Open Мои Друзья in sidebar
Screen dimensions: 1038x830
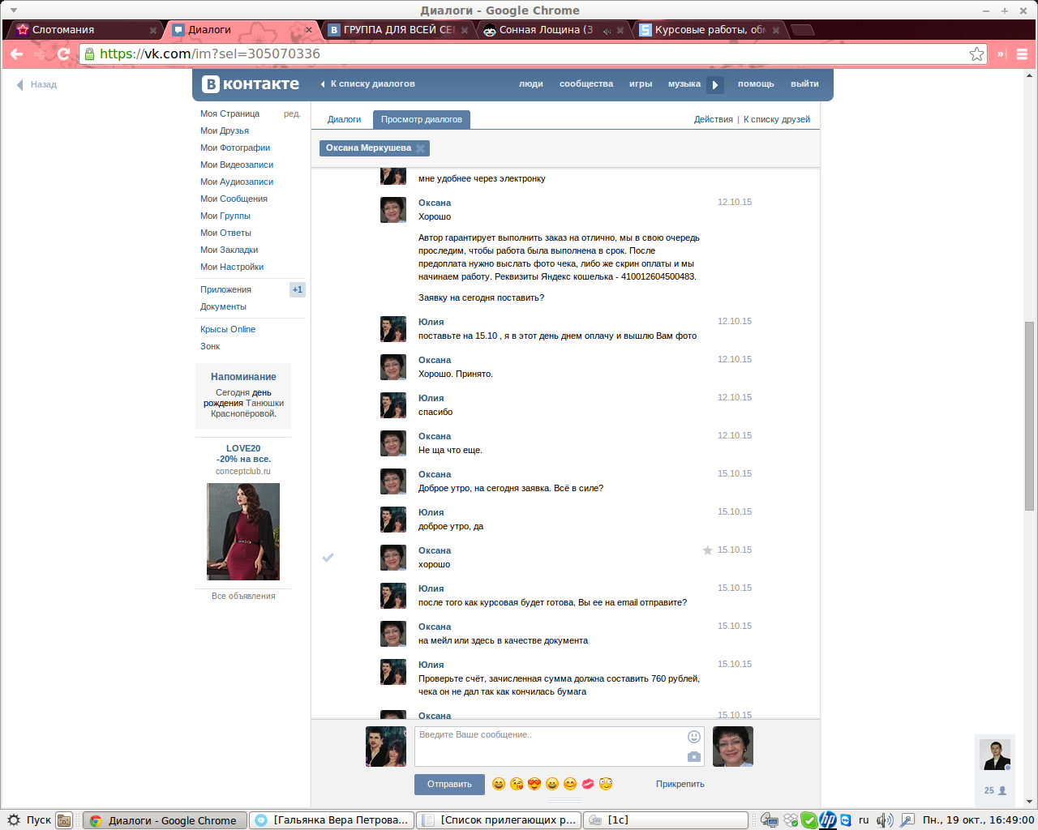click(225, 130)
